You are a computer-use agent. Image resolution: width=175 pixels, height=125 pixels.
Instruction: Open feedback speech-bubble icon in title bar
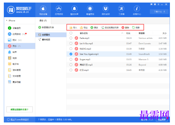pos(151,4)
